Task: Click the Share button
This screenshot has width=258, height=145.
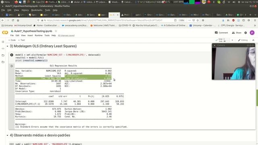Action: 237,33
